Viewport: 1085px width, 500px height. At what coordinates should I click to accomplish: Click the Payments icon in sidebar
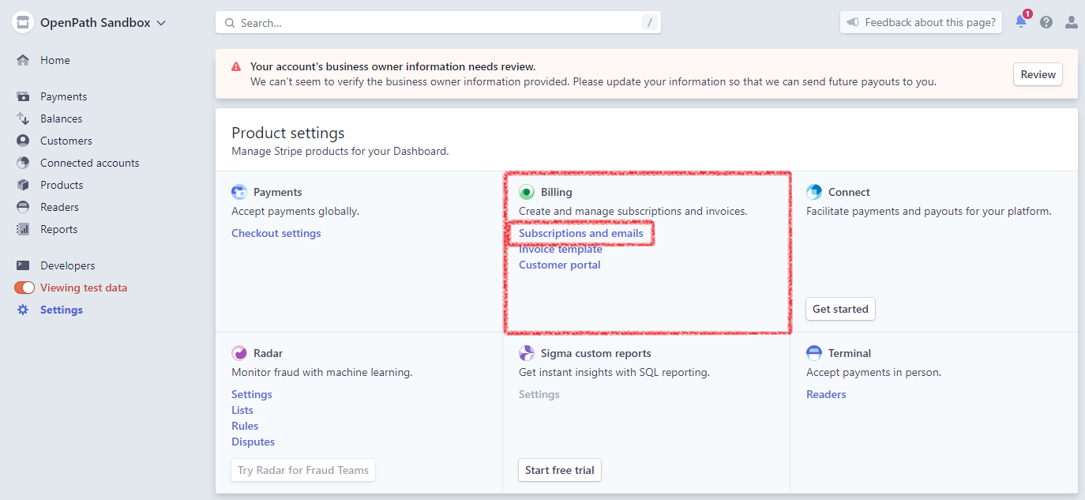click(x=23, y=96)
